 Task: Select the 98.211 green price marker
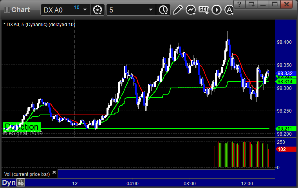coord(285,129)
